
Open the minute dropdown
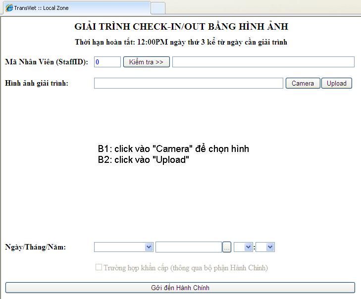pyautogui.click(x=265, y=247)
